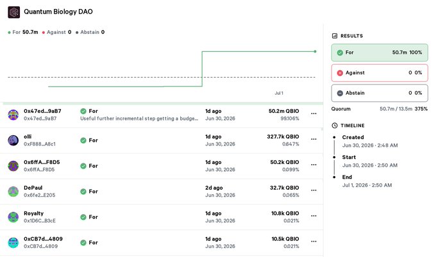Open voter profile 0x47ed...9aB7
The height and width of the screenshot is (257, 436).
click(x=42, y=111)
